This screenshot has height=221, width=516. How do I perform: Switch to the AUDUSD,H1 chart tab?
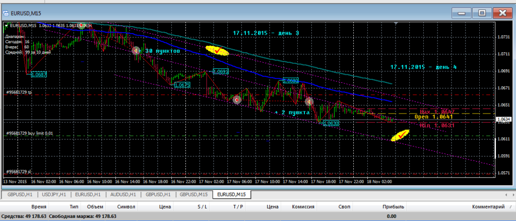click(123, 194)
